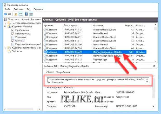Screen dimensions: 161x114
Task: Click the icon of root node Просмотр событий
Action: tap(5, 20)
